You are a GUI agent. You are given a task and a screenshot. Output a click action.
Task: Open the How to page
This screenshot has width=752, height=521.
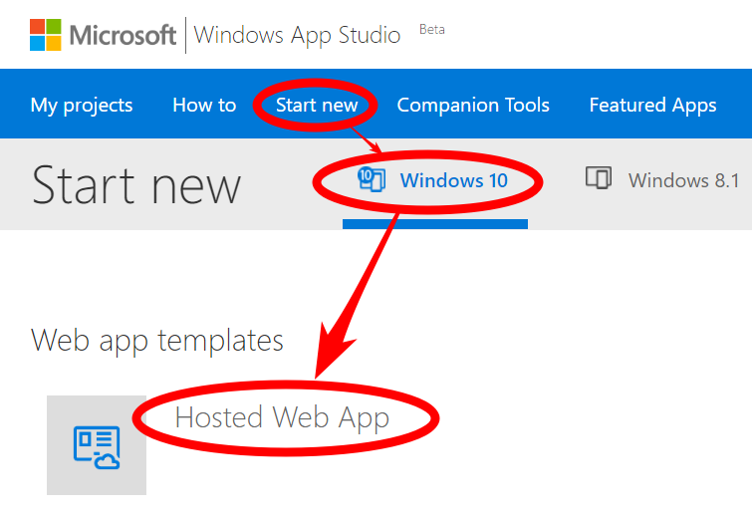pos(204,105)
